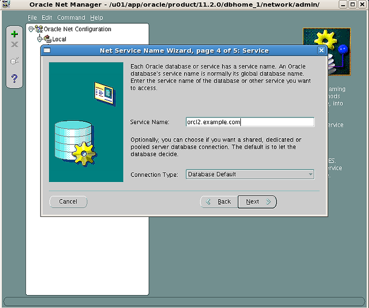Click the Test Service connection icon
The height and width of the screenshot is (308, 369).
[14, 61]
